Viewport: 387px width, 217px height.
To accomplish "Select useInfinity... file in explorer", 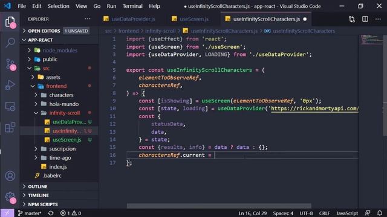I will coord(67,131).
